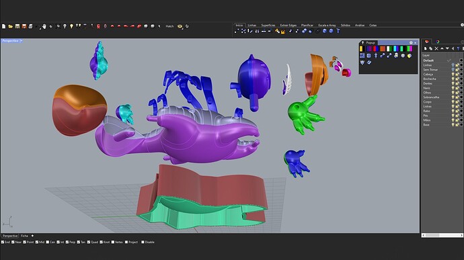Open the Superfícies ribbon tab
464x260 pixels.
coord(268,25)
